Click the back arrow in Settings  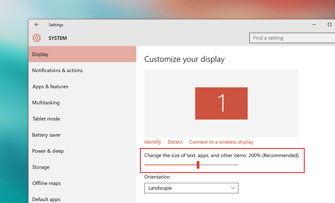click(x=37, y=25)
